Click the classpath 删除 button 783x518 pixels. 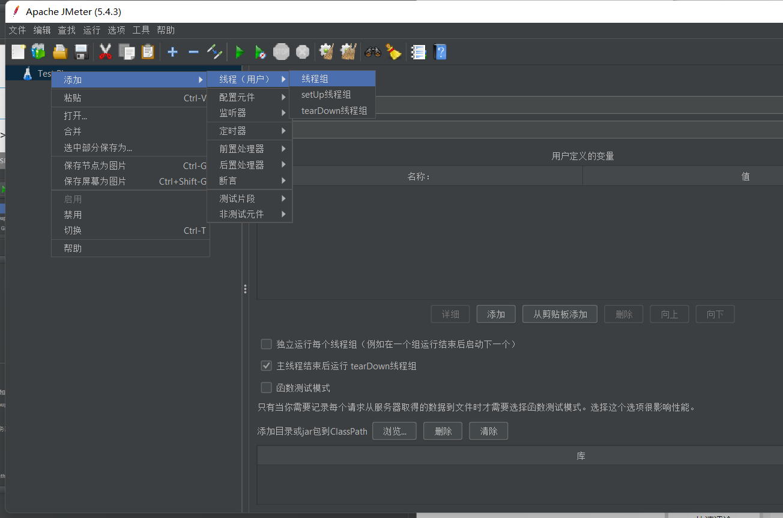(443, 431)
